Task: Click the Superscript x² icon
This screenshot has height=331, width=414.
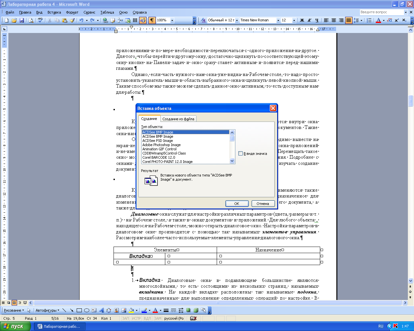Action: (x=397, y=20)
